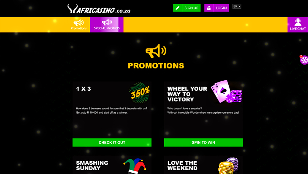Image resolution: width=308 pixels, height=174 pixels.
Task: Click the Africasino.co.za logo
Action: pos(99,9)
